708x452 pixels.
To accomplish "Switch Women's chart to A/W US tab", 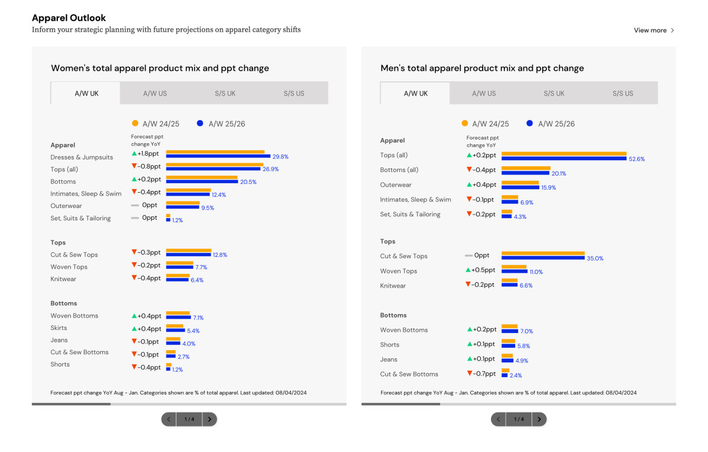I will 155,93.
